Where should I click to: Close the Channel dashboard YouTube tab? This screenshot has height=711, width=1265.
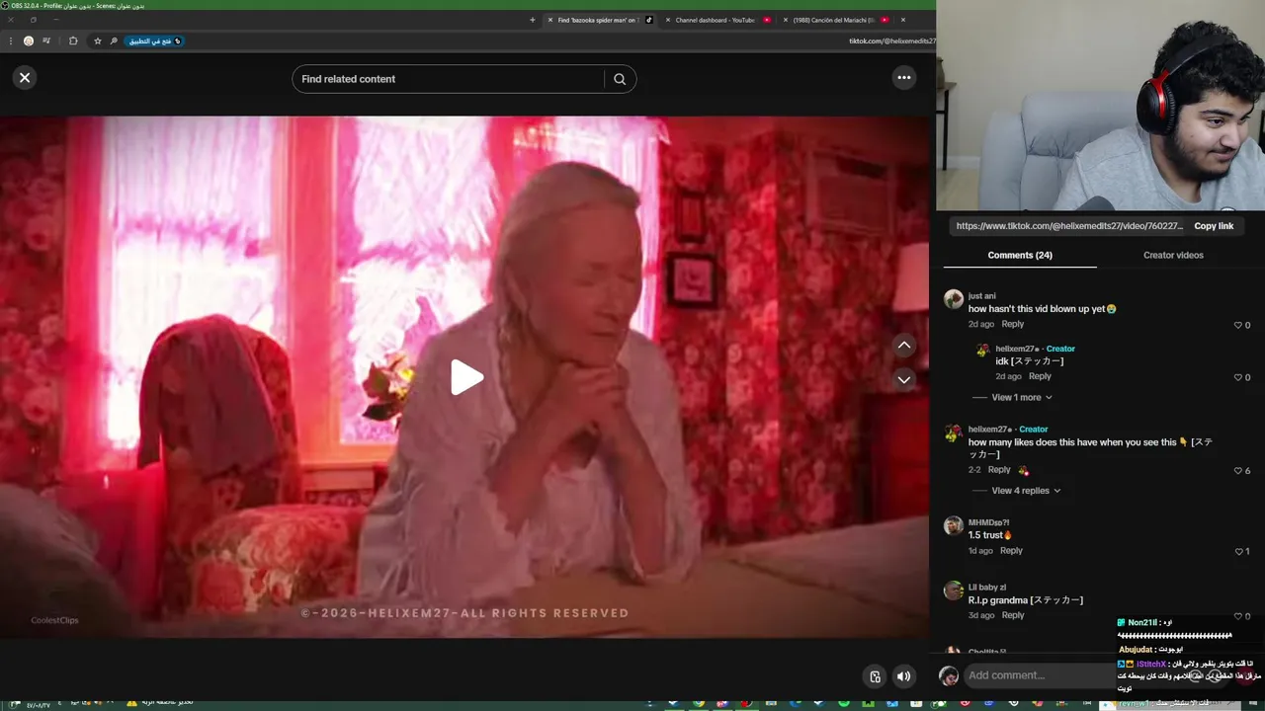(668, 20)
